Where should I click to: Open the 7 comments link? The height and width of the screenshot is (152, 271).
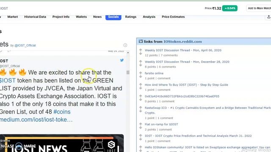click(x=169, y=55)
